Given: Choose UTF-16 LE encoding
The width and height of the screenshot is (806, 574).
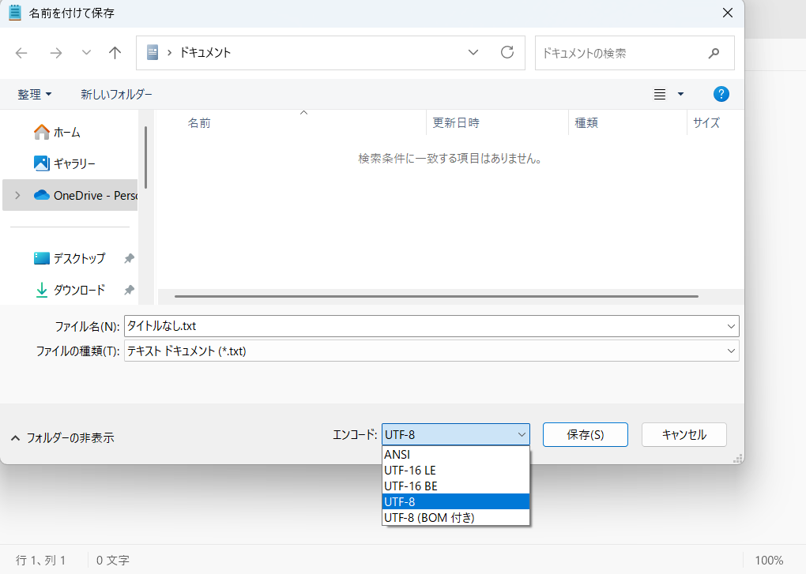Looking at the screenshot, I should click(x=455, y=471).
